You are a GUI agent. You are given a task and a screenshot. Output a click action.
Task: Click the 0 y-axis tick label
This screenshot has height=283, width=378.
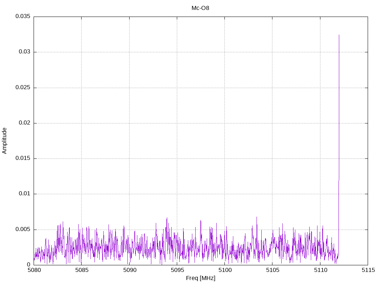28,265
